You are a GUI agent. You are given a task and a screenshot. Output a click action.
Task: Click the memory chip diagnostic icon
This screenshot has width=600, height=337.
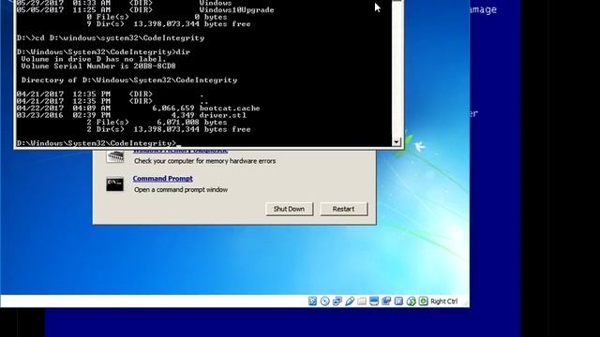coord(114,156)
